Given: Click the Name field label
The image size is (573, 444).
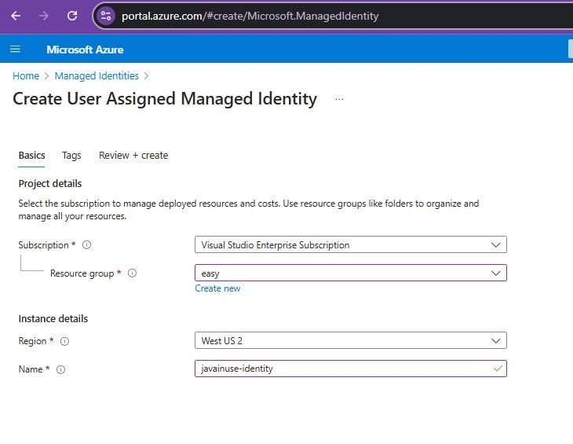Looking at the screenshot, I should click(x=31, y=369).
